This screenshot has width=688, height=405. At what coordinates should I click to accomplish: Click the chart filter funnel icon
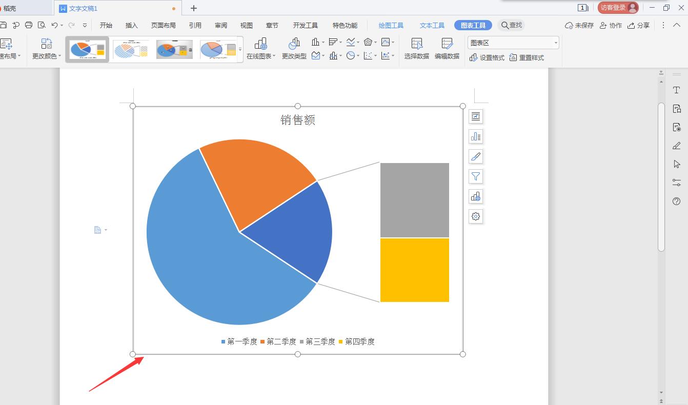pyautogui.click(x=476, y=176)
